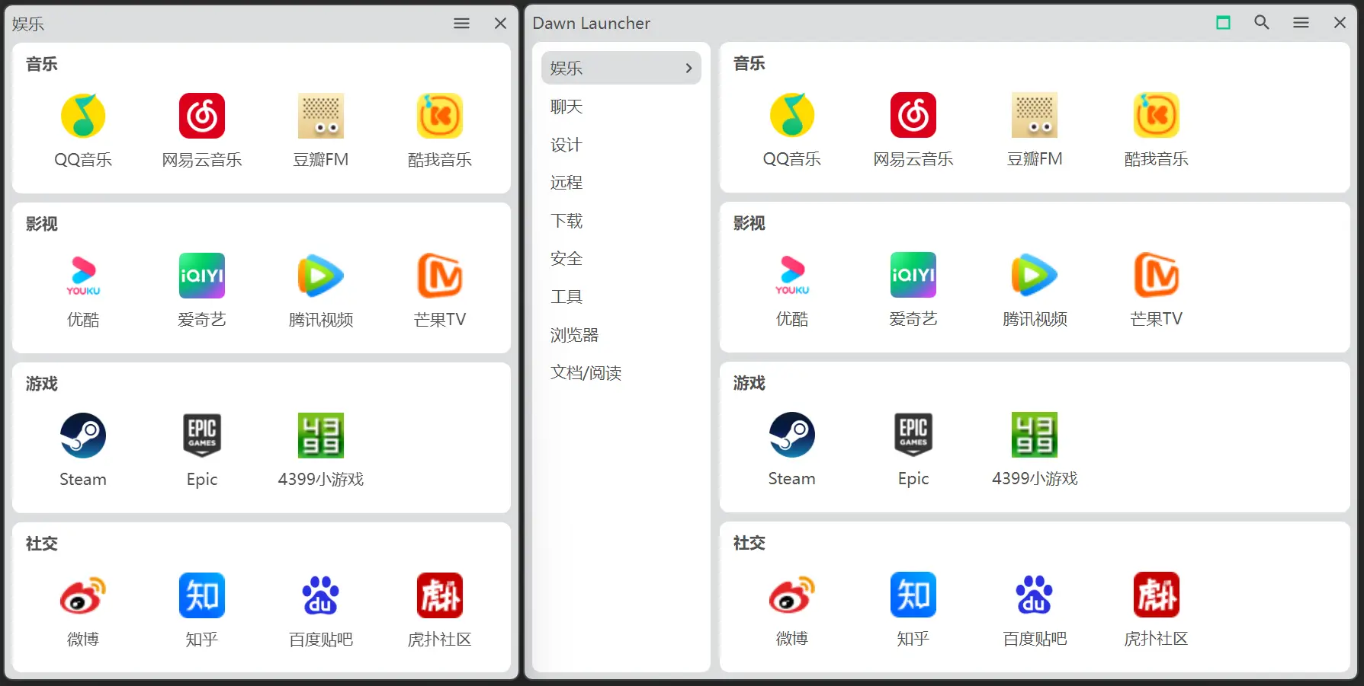Image resolution: width=1364 pixels, height=686 pixels.
Task: Open 优酷 in the 娱乐 window
Action: 83,289
